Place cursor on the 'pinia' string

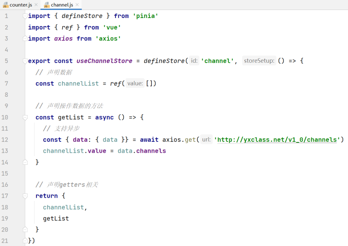click(x=145, y=16)
